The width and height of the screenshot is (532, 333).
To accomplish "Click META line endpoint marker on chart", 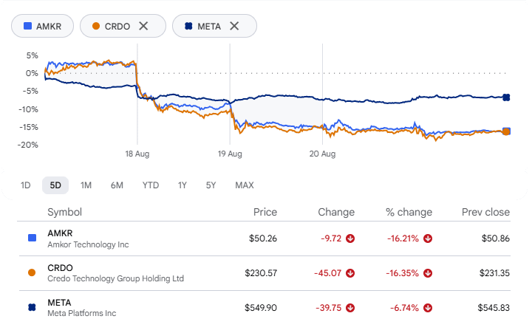I will click(506, 97).
